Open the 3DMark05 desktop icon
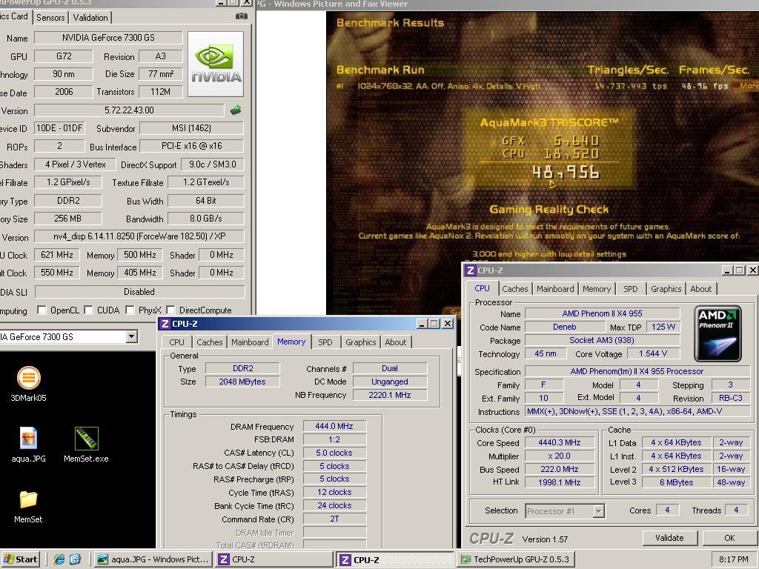Viewport: 759px width, 569px height. tap(29, 378)
